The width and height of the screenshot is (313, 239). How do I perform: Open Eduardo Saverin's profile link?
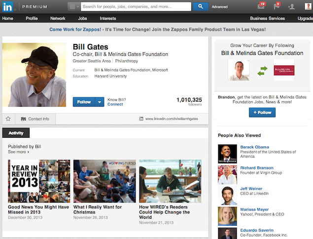pyautogui.click(x=257, y=230)
